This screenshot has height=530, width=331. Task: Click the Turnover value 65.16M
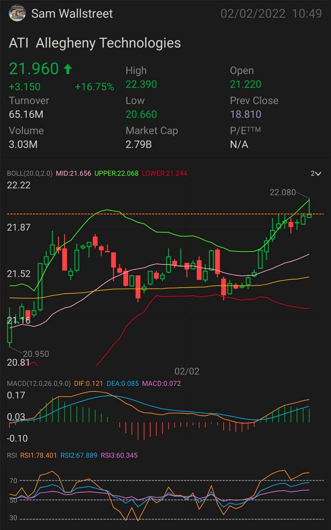click(26, 114)
